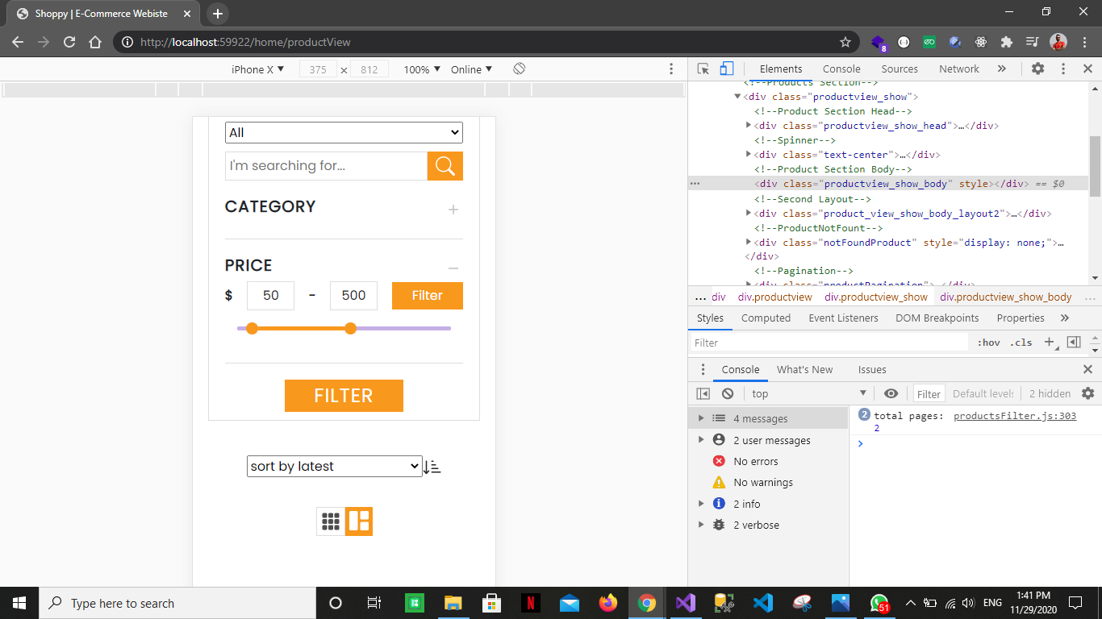Toggle the .cls class editor
The image size is (1102, 619).
point(1021,342)
